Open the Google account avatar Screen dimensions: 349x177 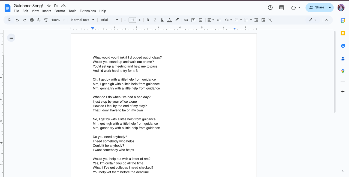[341, 8]
